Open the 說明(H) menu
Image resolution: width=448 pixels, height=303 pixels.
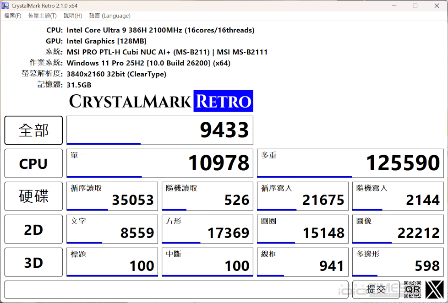73,16
